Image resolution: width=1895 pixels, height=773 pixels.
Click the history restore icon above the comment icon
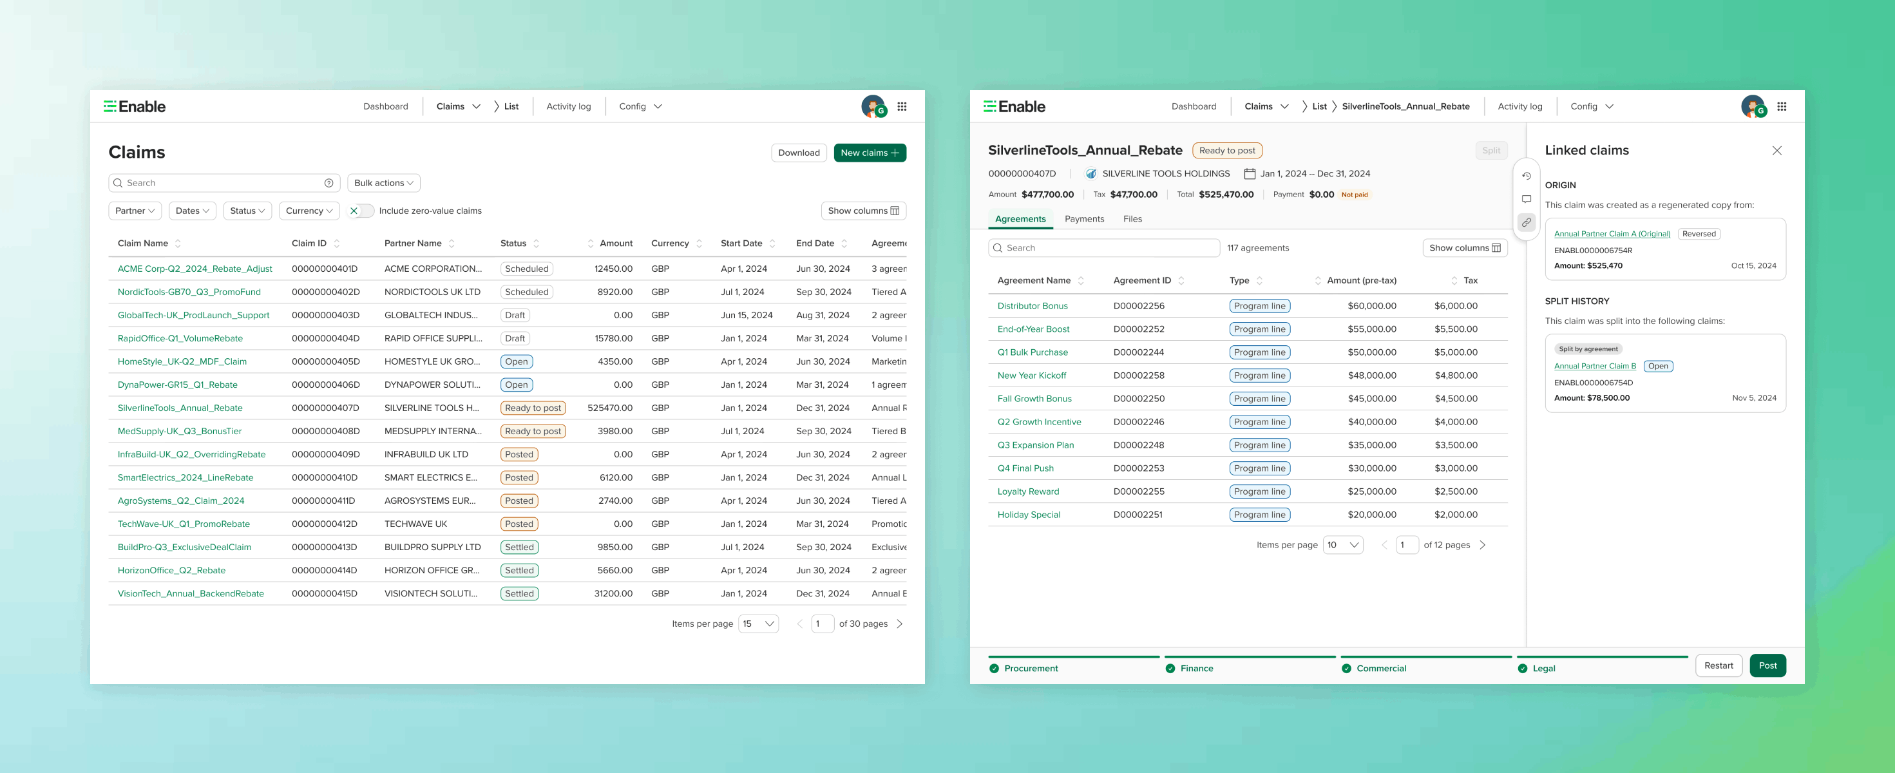[x=1527, y=175]
